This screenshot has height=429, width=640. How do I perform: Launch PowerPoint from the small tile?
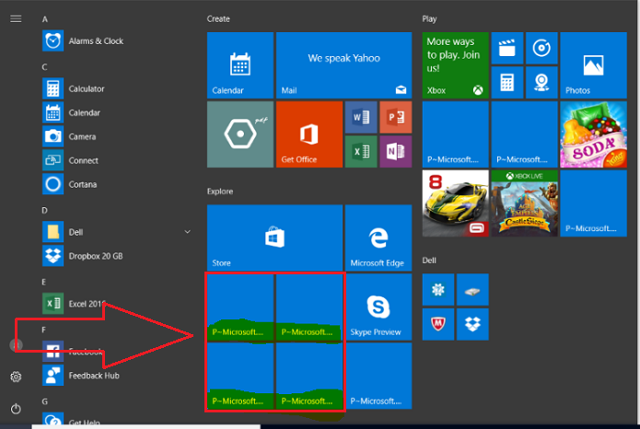(395, 117)
